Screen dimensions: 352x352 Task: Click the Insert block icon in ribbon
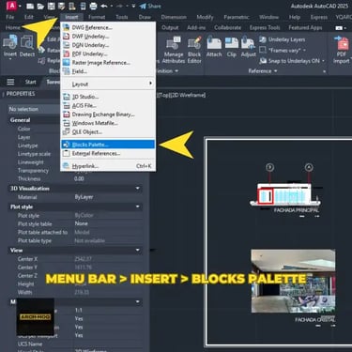[10, 46]
